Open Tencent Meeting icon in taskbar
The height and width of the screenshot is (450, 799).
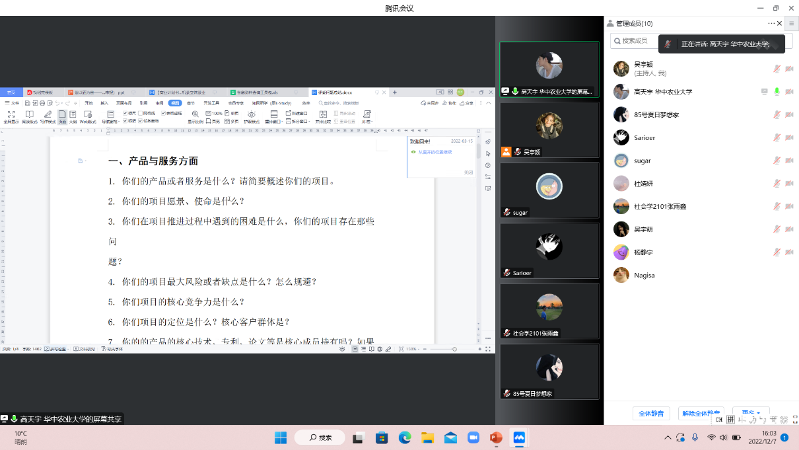pyautogui.click(x=519, y=437)
